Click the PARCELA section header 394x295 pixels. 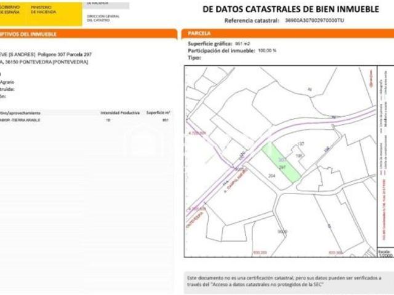pos(287,33)
